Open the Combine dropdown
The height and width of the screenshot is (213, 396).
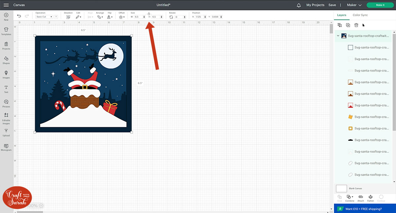pos(350,198)
